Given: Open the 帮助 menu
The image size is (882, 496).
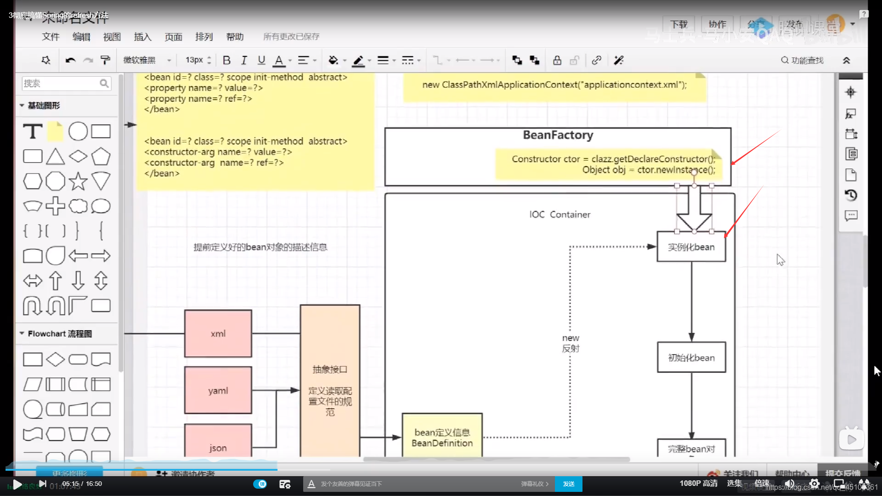Looking at the screenshot, I should point(235,37).
